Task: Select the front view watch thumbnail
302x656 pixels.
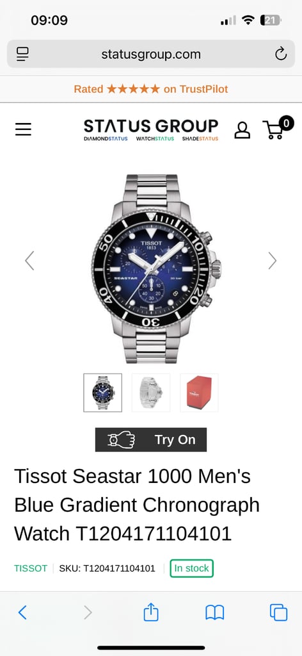Action: coord(103,393)
